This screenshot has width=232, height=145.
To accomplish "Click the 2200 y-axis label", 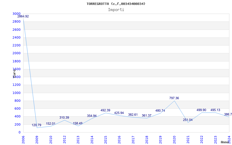I will (17, 45).
